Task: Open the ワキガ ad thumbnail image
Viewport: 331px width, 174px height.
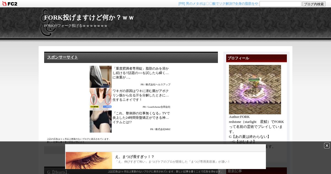Action: pyautogui.click(x=101, y=99)
